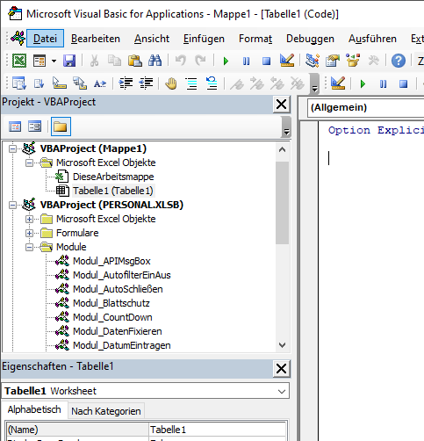424x441 pixels.
Task: Open the Ansicht menu
Action: 152,39
